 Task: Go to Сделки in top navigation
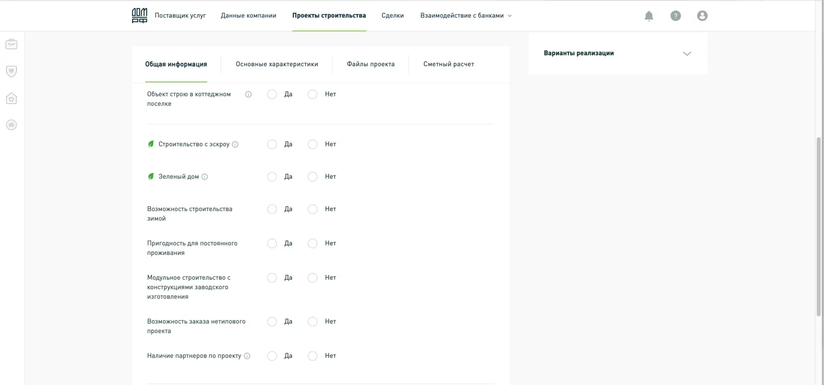pyautogui.click(x=392, y=16)
